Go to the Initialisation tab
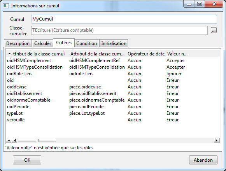The image size is (226, 171). [114, 43]
